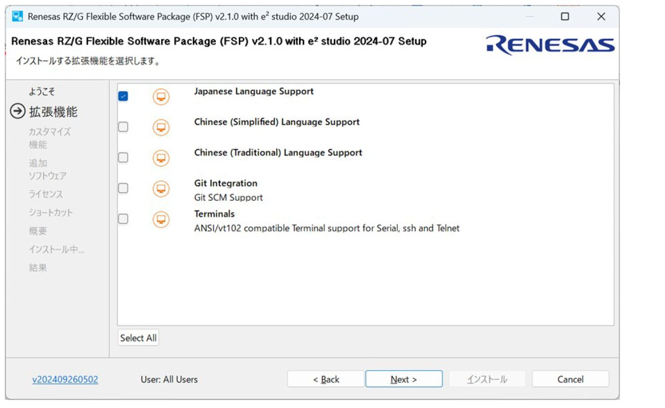This screenshot has width=665, height=408.
Task: Click the Chinese (Simplified) Language Support icon
Action: click(161, 128)
